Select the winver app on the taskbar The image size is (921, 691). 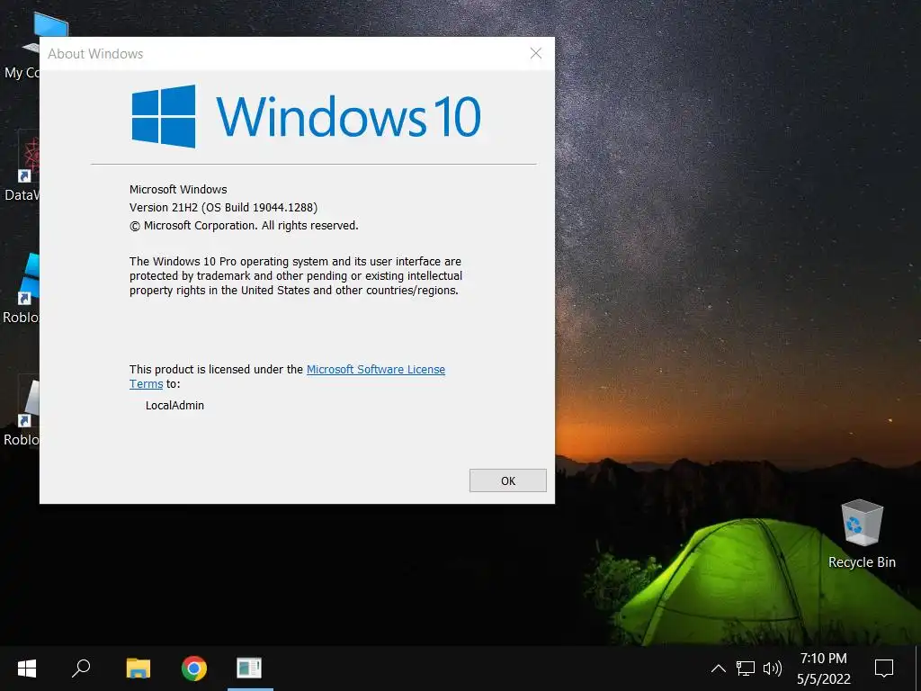[x=250, y=669]
